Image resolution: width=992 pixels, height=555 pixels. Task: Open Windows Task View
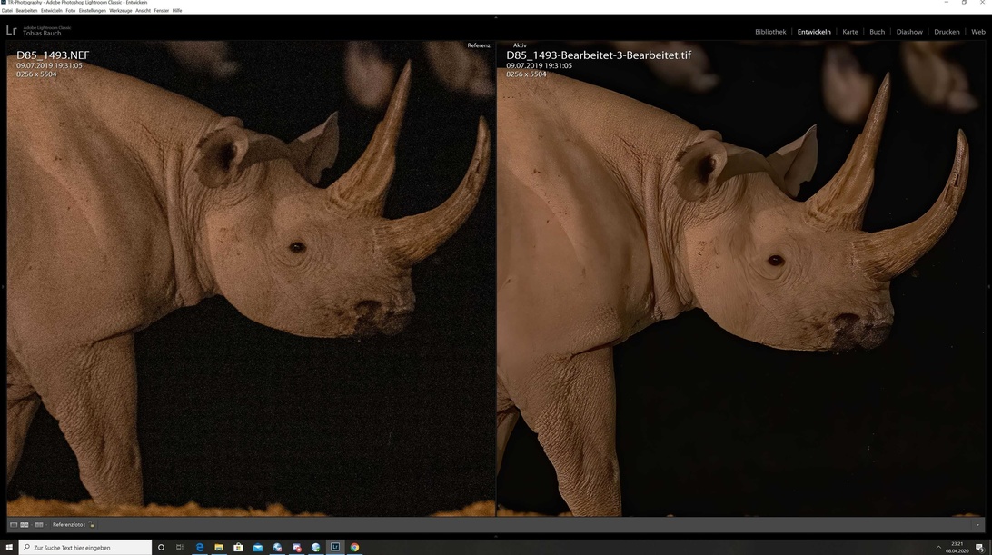180,548
